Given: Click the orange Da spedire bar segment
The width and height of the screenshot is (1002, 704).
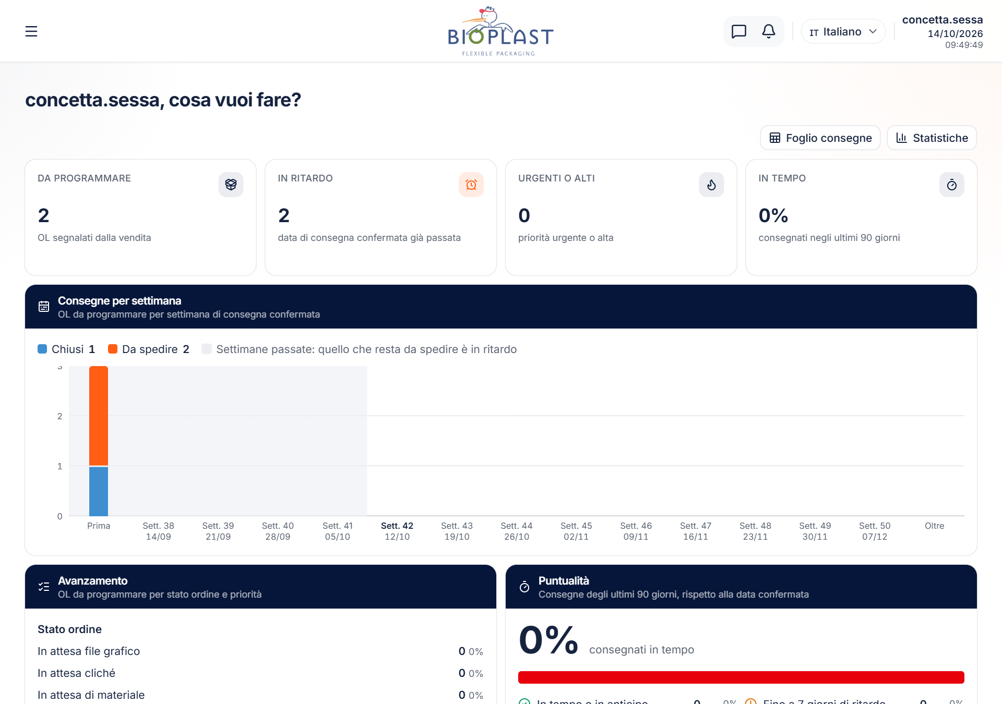Looking at the screenshot, I should [x=99, y=416].
